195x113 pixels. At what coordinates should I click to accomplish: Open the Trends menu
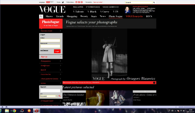click(60, 16)
